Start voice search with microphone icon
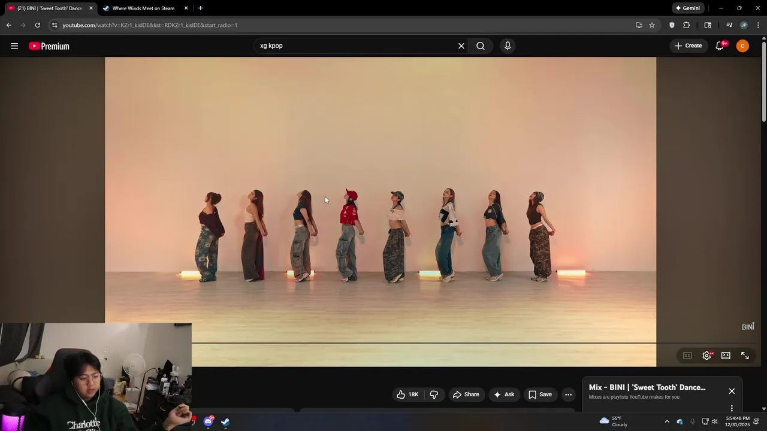Viewport: 767px width, 431px height. click(508, 46)
